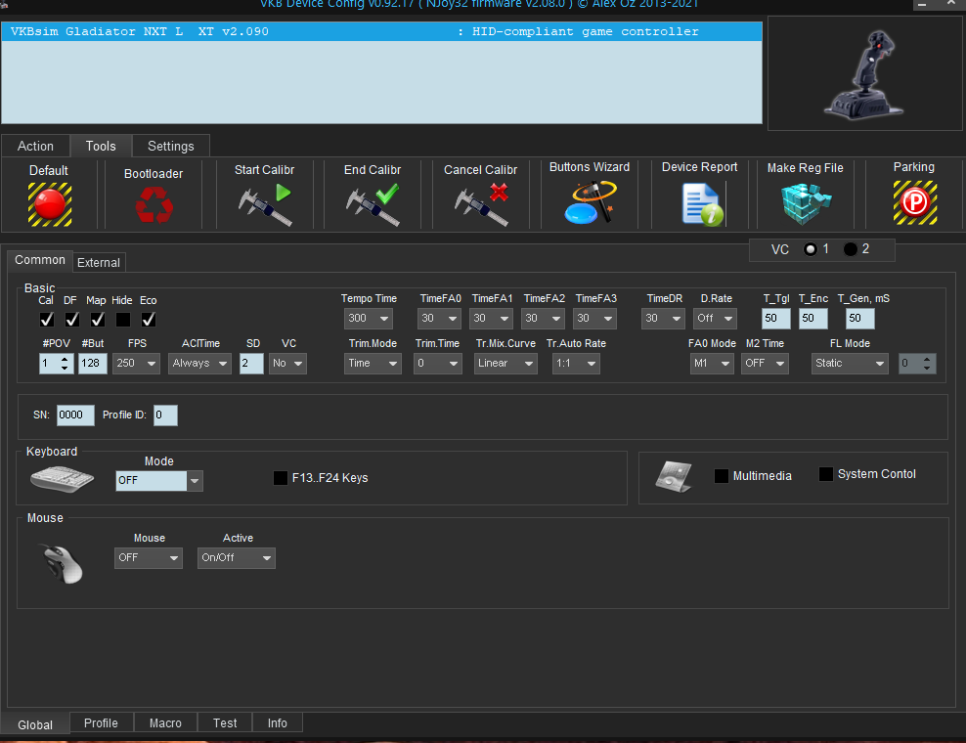
Task: Open the TimeFA1 dropdown
Action: 491,319
